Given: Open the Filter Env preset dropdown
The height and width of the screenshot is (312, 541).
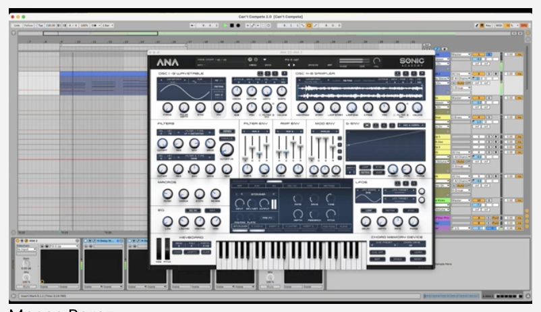Looking at the screenshot, I should (x=256, y=131).
